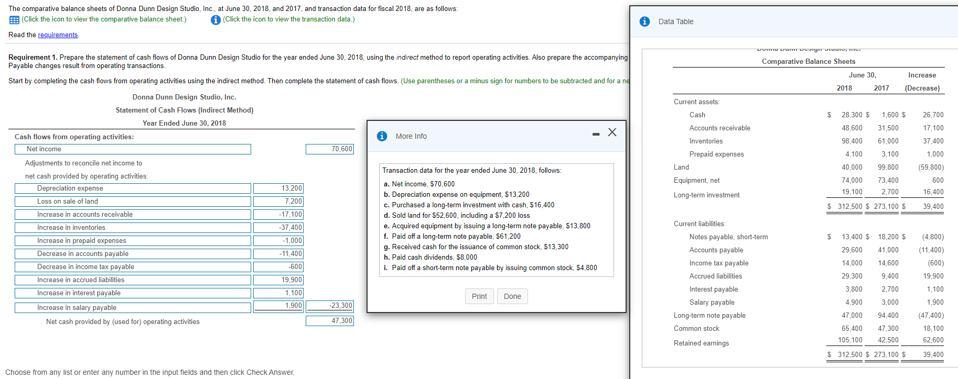
Task: Edit the net operating cash field 47,300
Action: point(330,321)
